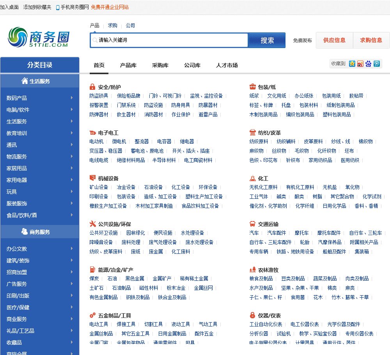Focus the 请输入关键词 search field
This screenshot has height=355, width=390.
tap(169, 40)
